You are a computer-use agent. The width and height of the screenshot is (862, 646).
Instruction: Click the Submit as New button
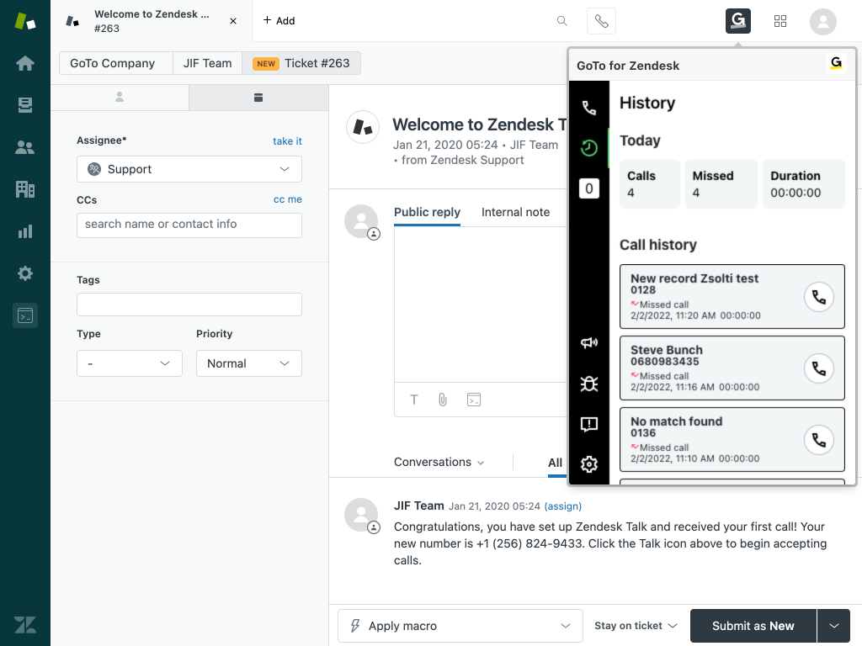[753, 626]
